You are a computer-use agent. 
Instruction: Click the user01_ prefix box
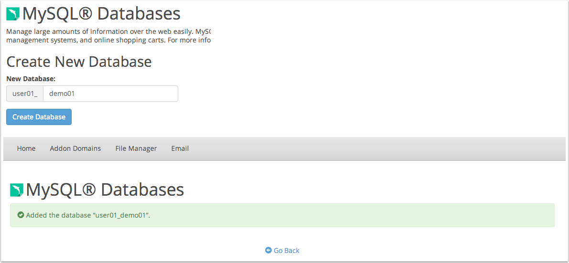[25, 94]
